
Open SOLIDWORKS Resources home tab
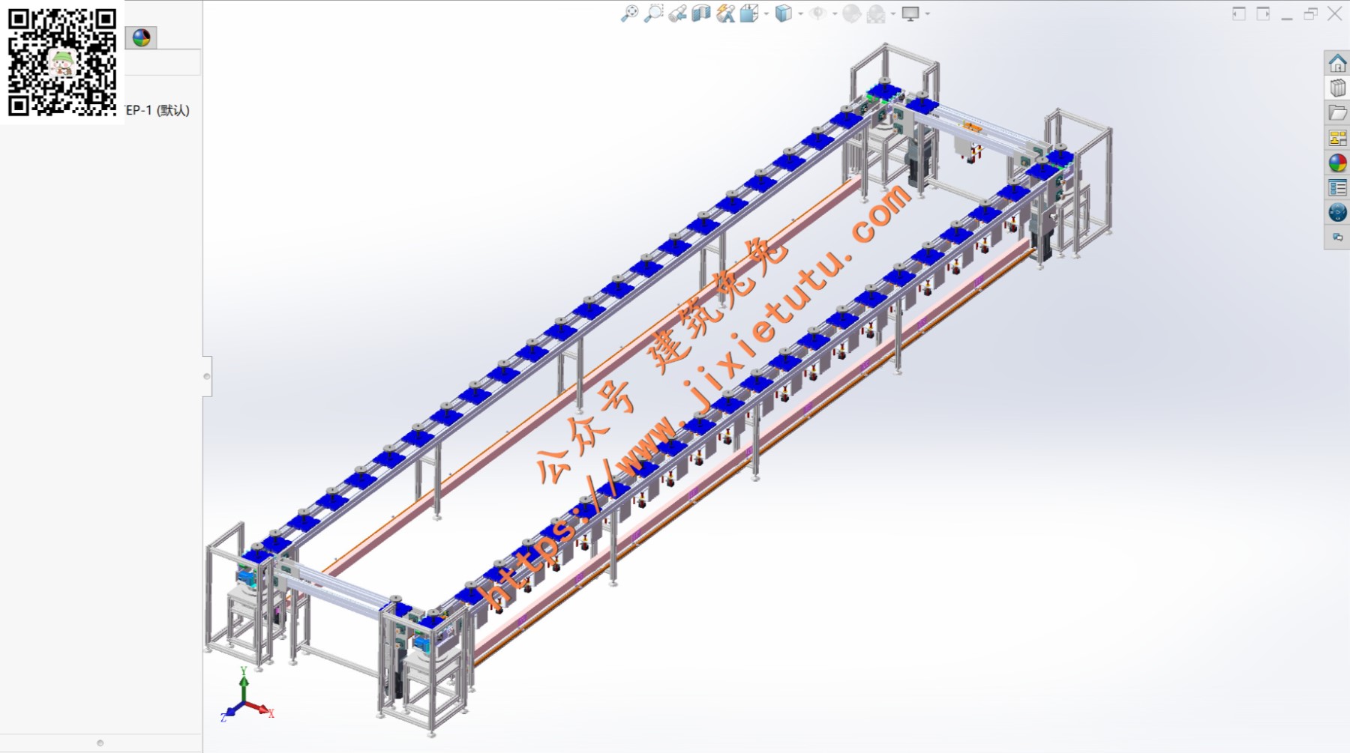pos(1337,63)
